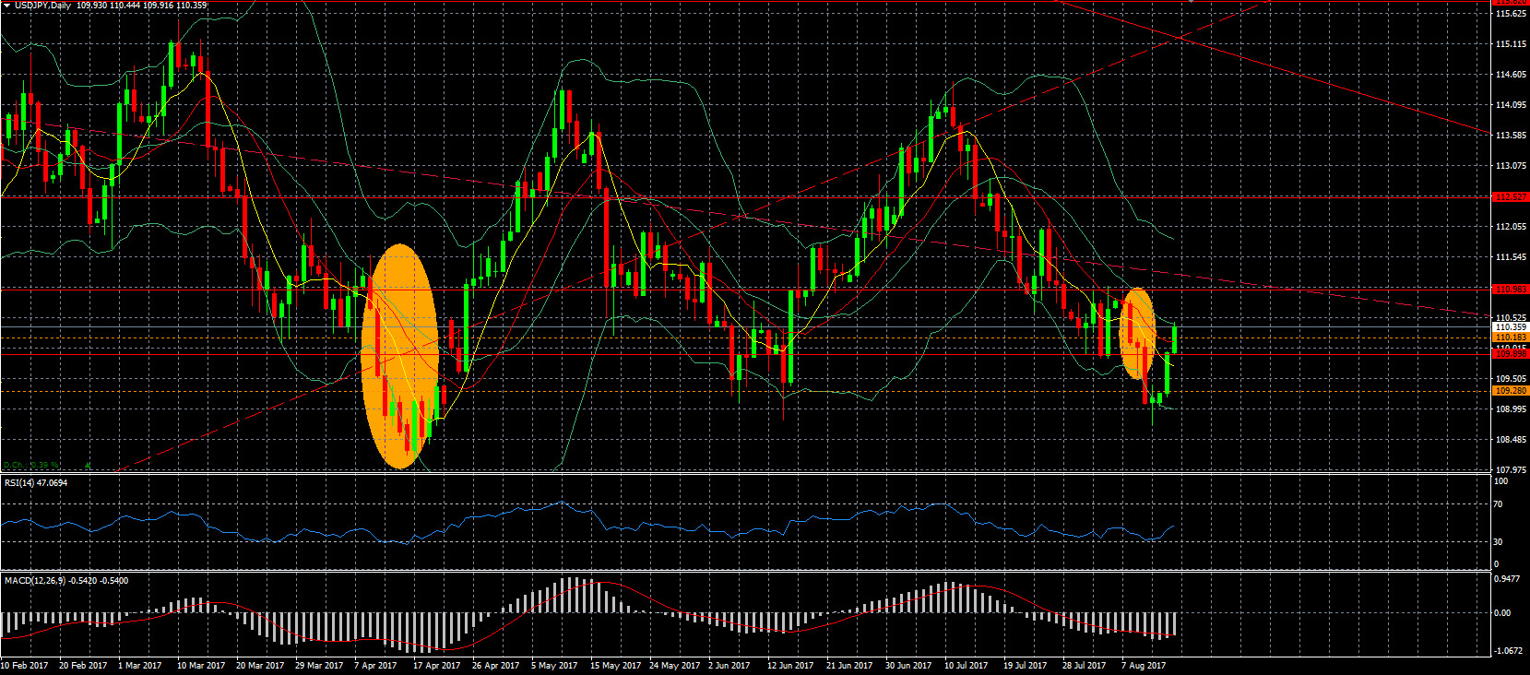
Task: Open the chart menu triangle beside USDJPY,Daily
Action: point(6,6)
